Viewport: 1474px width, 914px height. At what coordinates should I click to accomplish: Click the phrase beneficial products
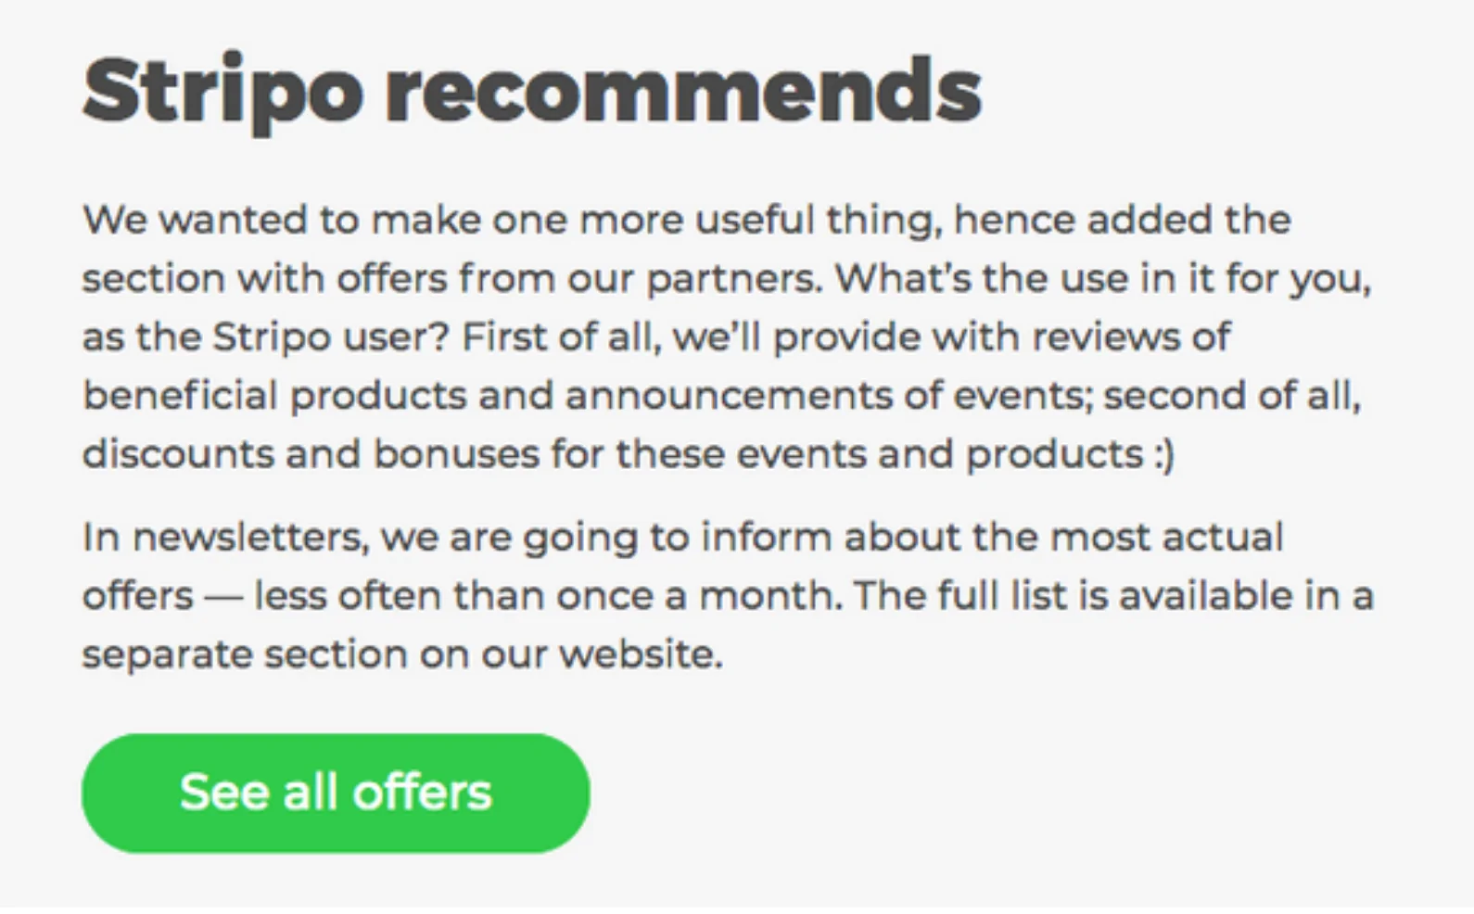point(274,396)
